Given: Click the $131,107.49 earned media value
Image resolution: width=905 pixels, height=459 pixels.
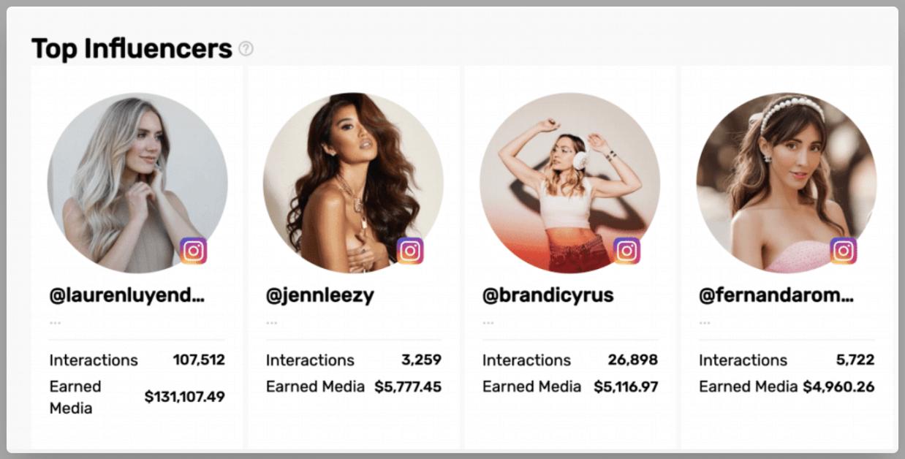Looking at the screenshot, I should 184,397.
